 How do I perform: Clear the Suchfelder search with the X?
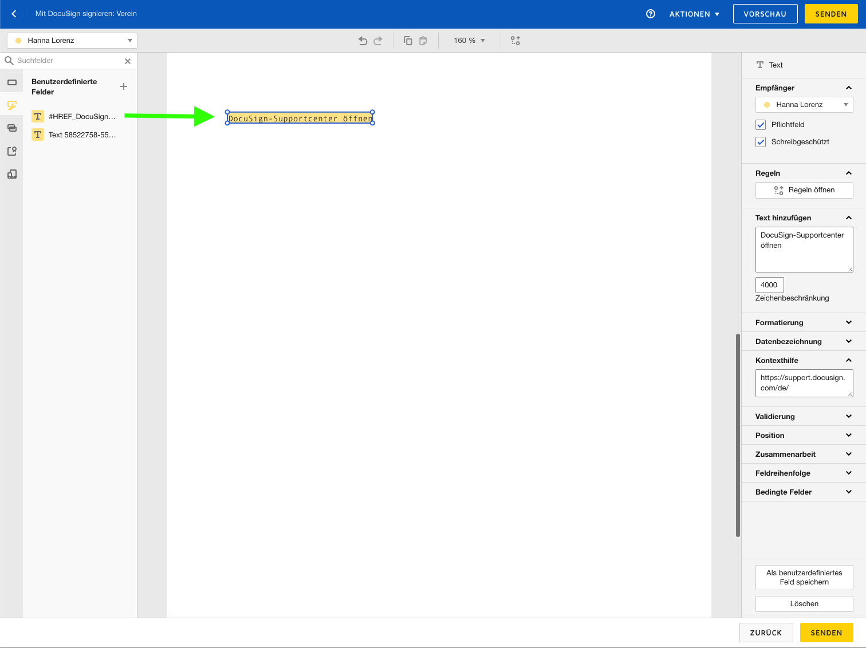[128, 61]
